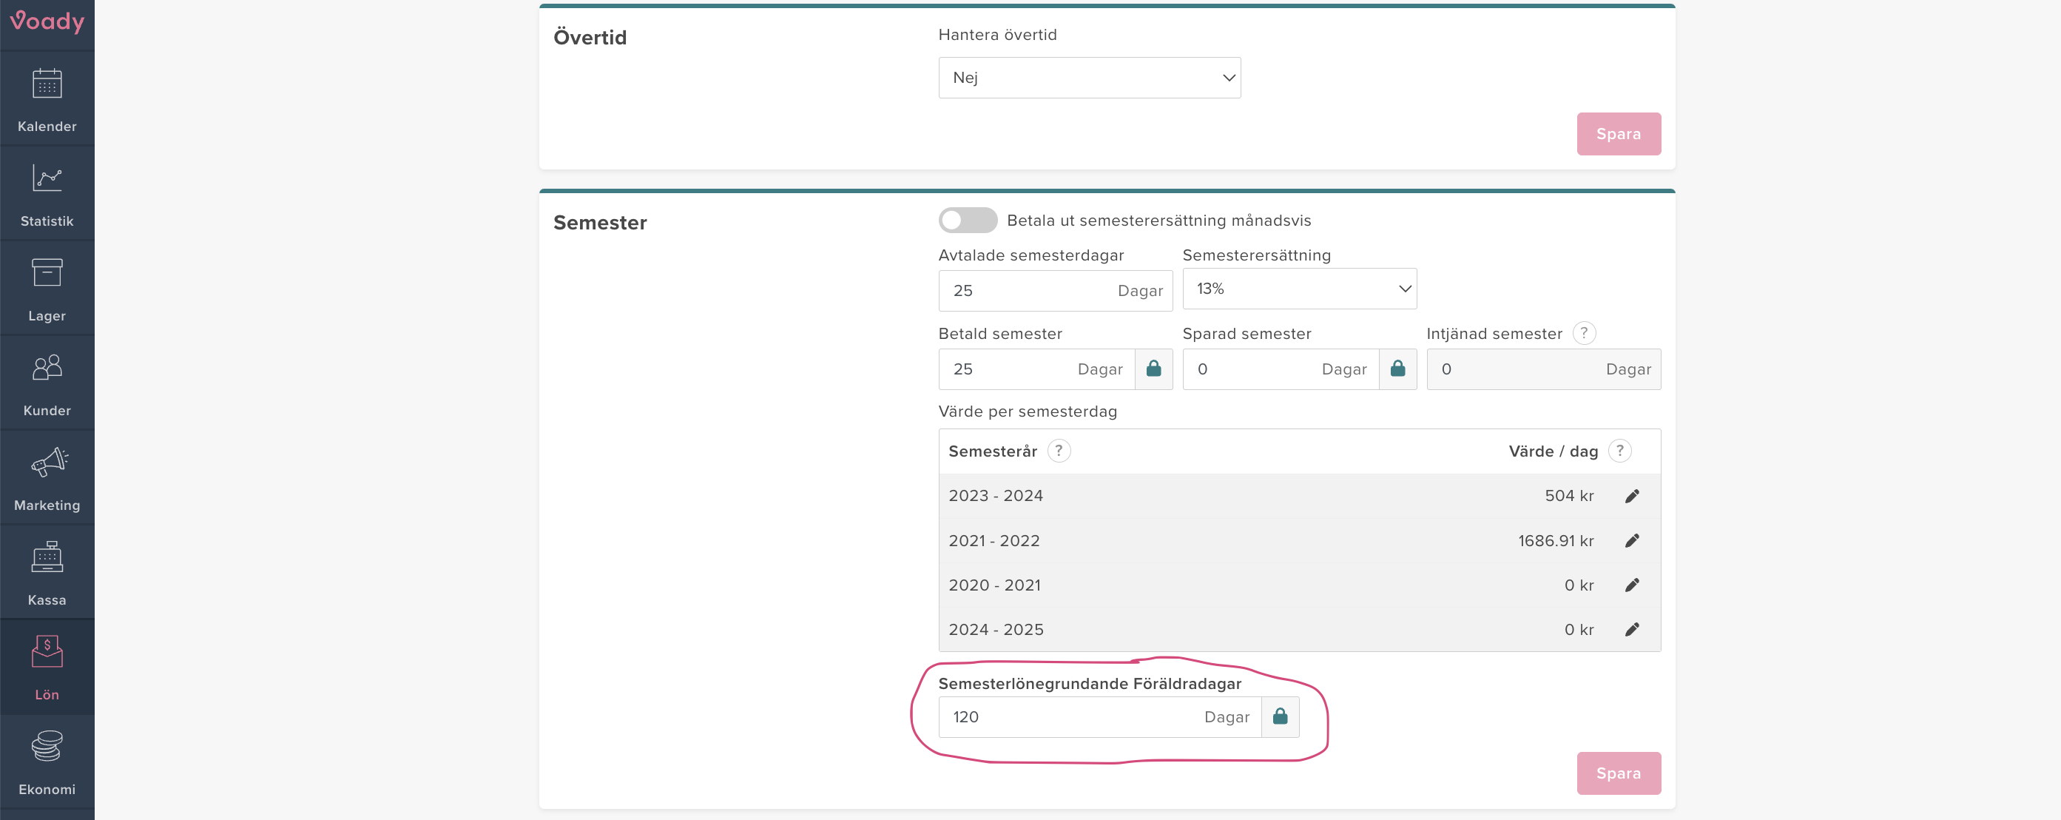Save the Övertid settings
This screenshot has height=820, width=2061.
coord(1618,134)
